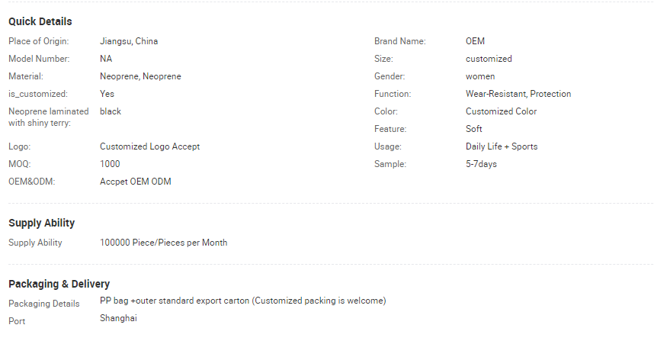
Task: Click Daily Life + Sports usage value
Action: point(502,146)
